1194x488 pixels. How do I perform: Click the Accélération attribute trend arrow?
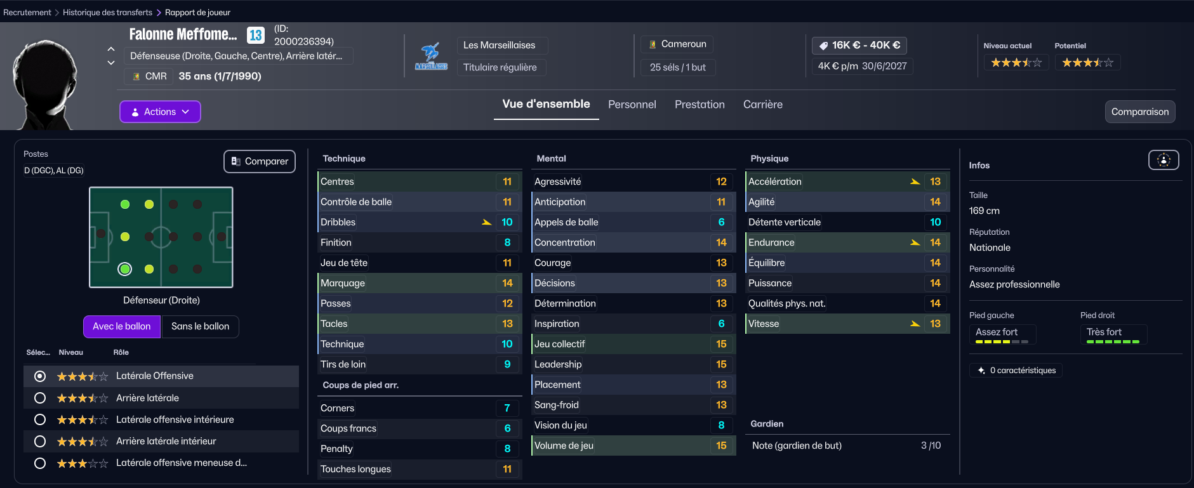pyautogui.click(x=915, y=181)
